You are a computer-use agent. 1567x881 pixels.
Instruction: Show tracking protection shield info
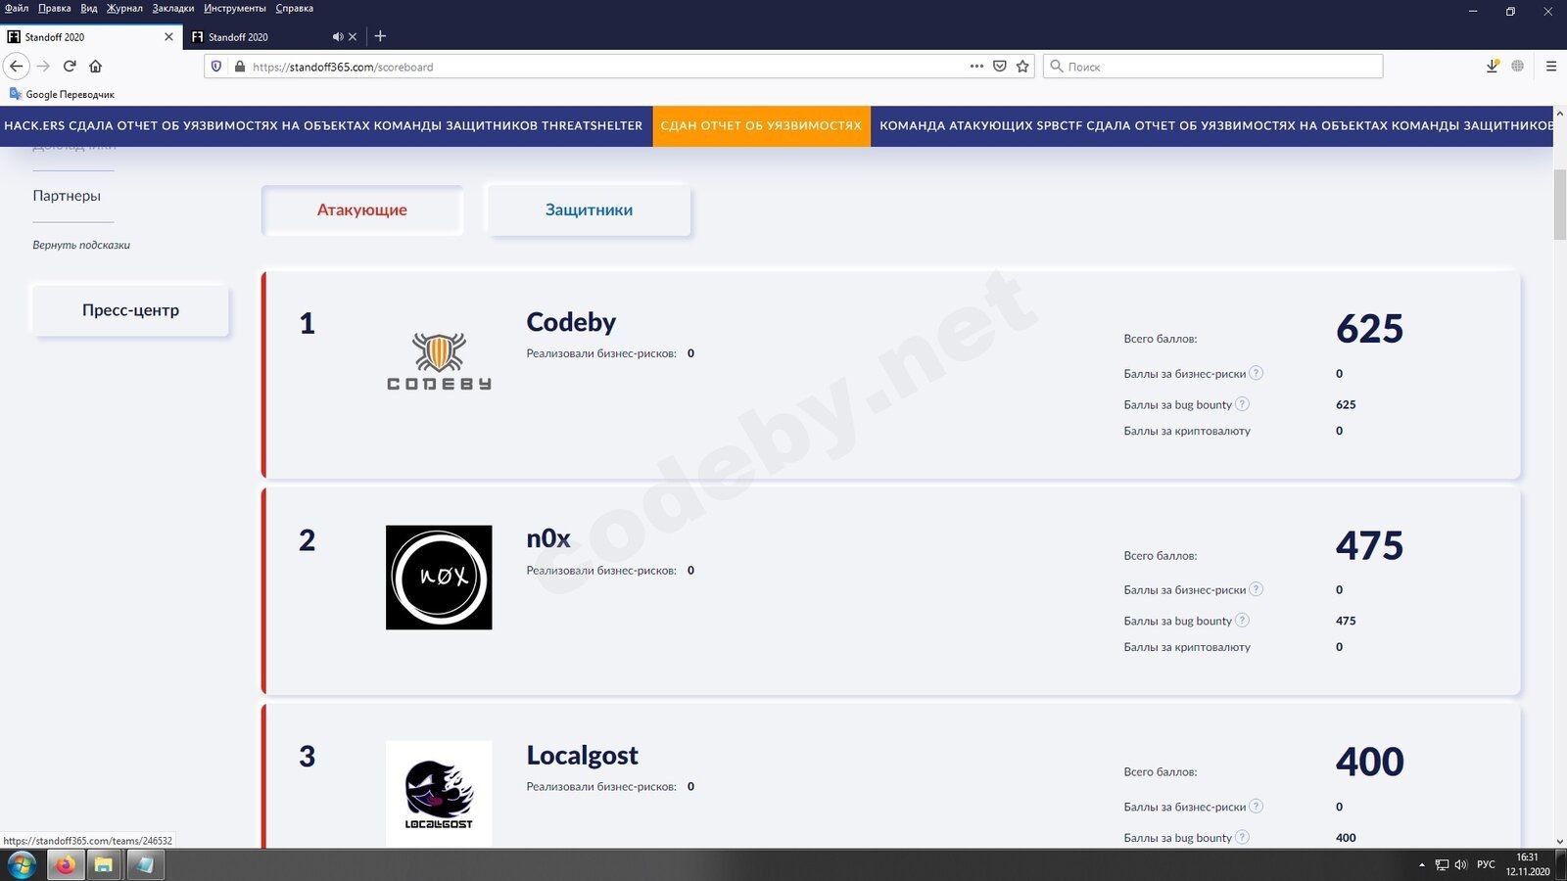click(216, 67)
